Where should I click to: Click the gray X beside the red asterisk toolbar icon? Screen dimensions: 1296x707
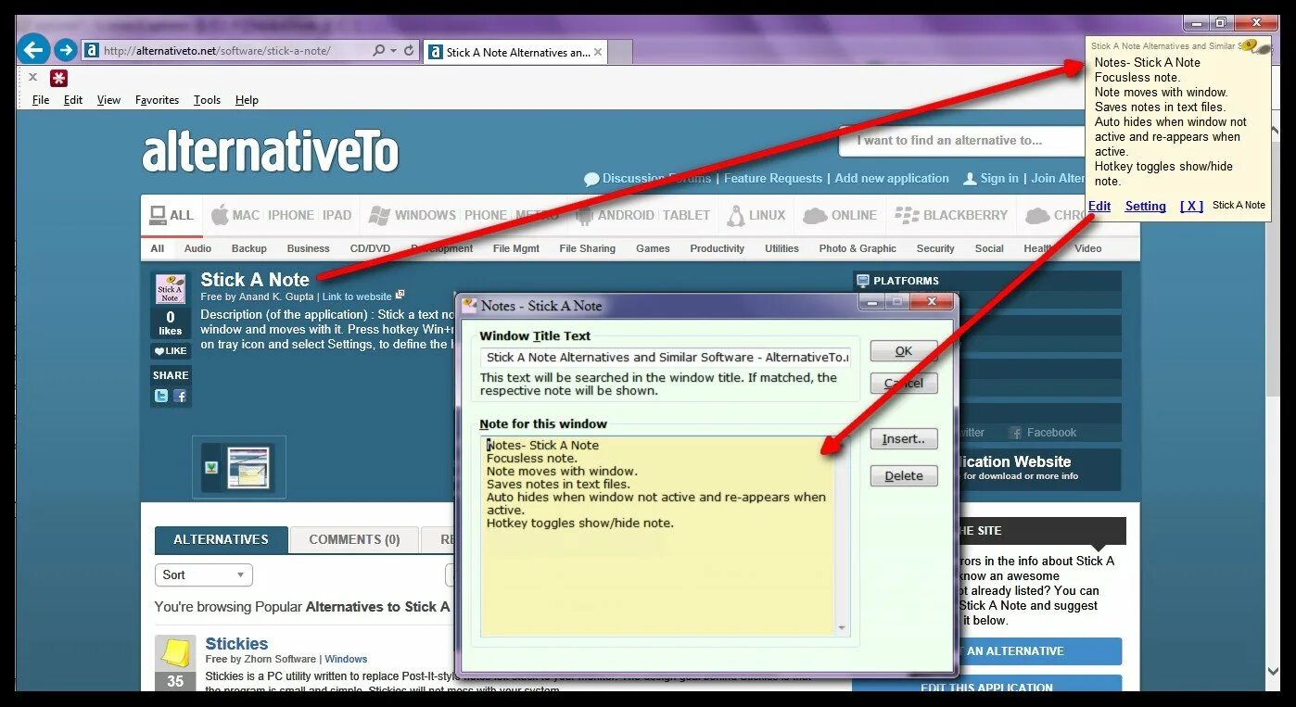pyautogui.click(x=33, y=78)
